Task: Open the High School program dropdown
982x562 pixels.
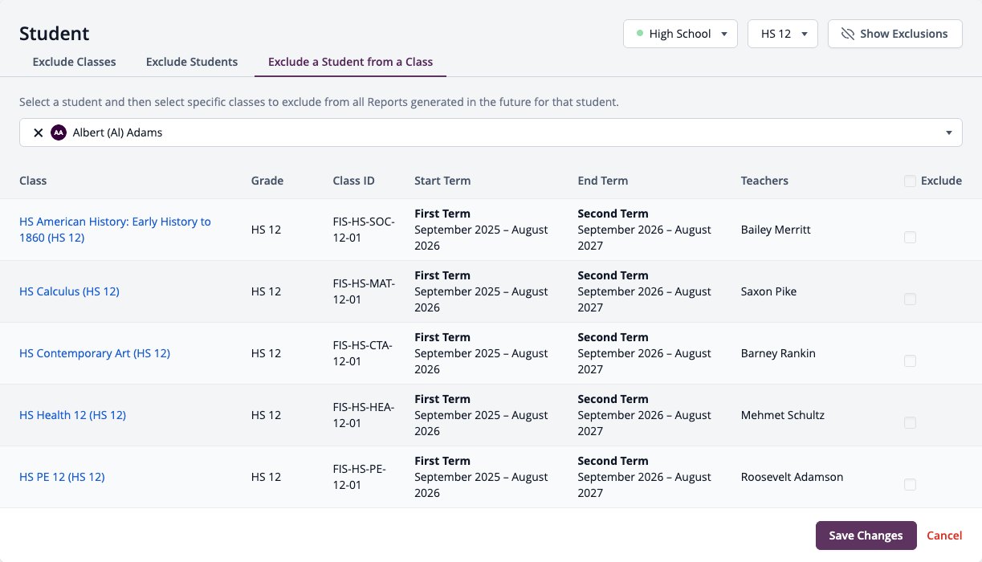Action: (680, 34)
